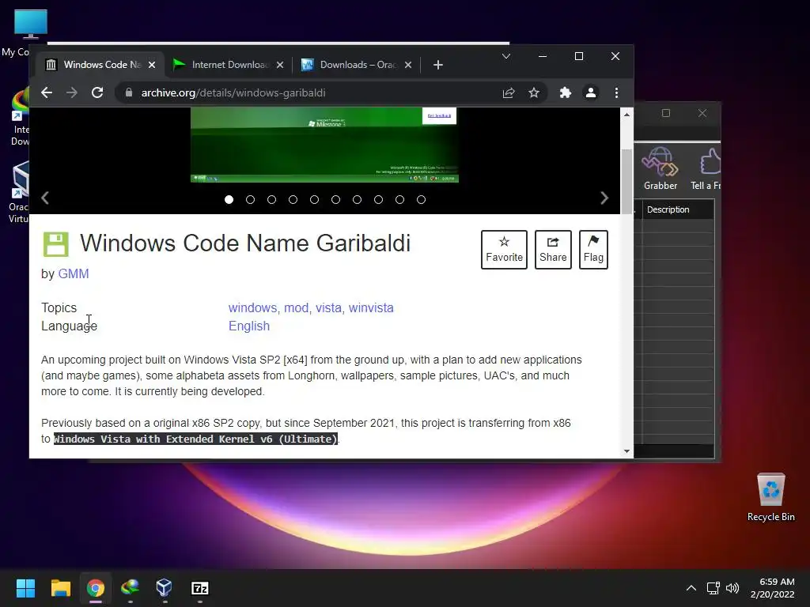Click the volume speaker tray icon

point(732,588)
